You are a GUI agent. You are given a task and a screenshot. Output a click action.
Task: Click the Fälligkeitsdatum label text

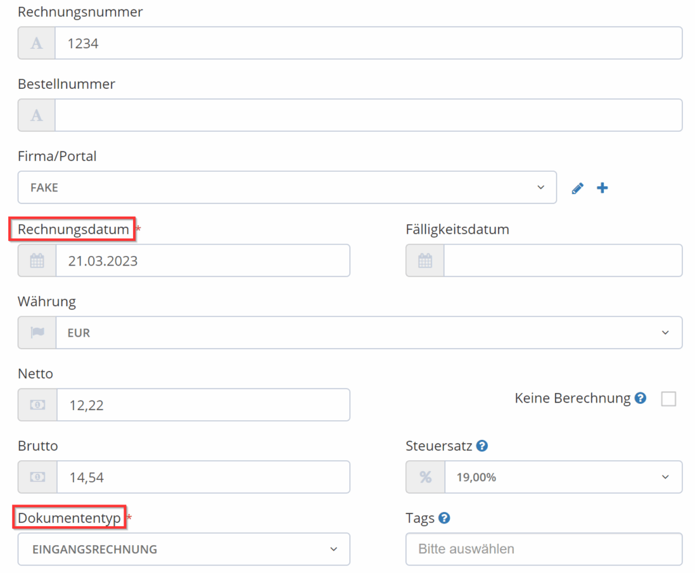click(457, 229)
